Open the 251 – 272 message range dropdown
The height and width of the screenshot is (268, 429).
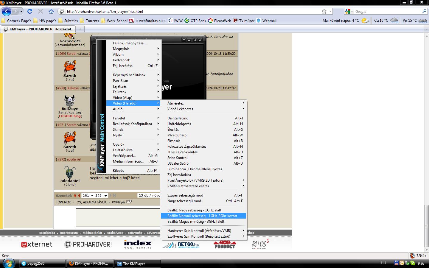coord(95,196)
